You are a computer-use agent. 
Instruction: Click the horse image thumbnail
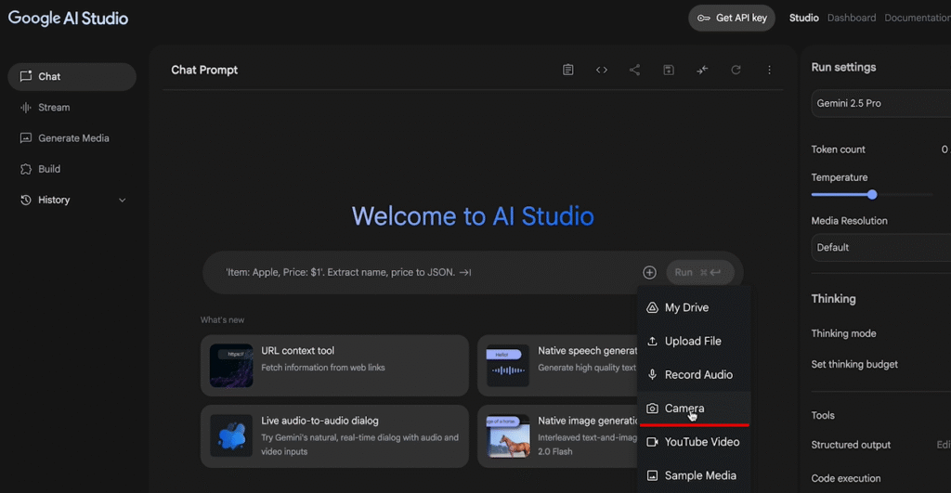click(508, 436)
